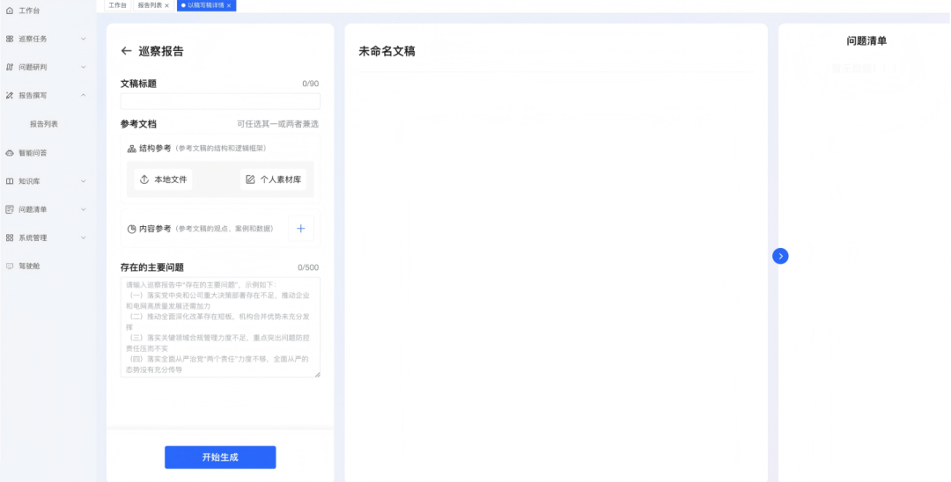
Task: Click the edit icon for 个人素材库
Action: (250, 179)
